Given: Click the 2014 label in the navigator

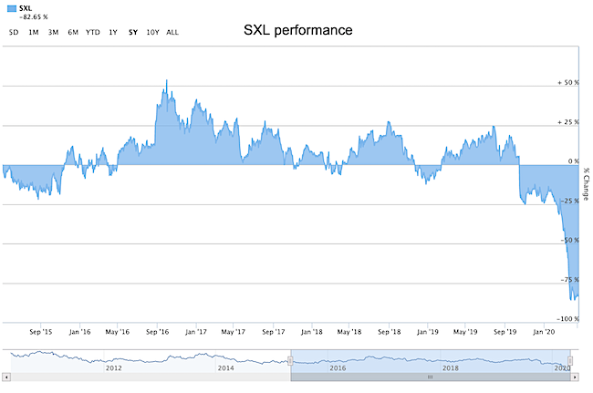Looking at the screenshot, I should point(225,368).
